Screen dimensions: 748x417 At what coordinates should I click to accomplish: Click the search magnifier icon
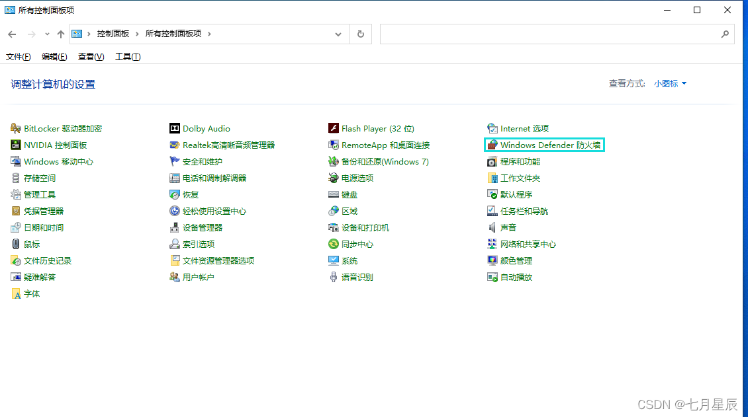point(725,34)
